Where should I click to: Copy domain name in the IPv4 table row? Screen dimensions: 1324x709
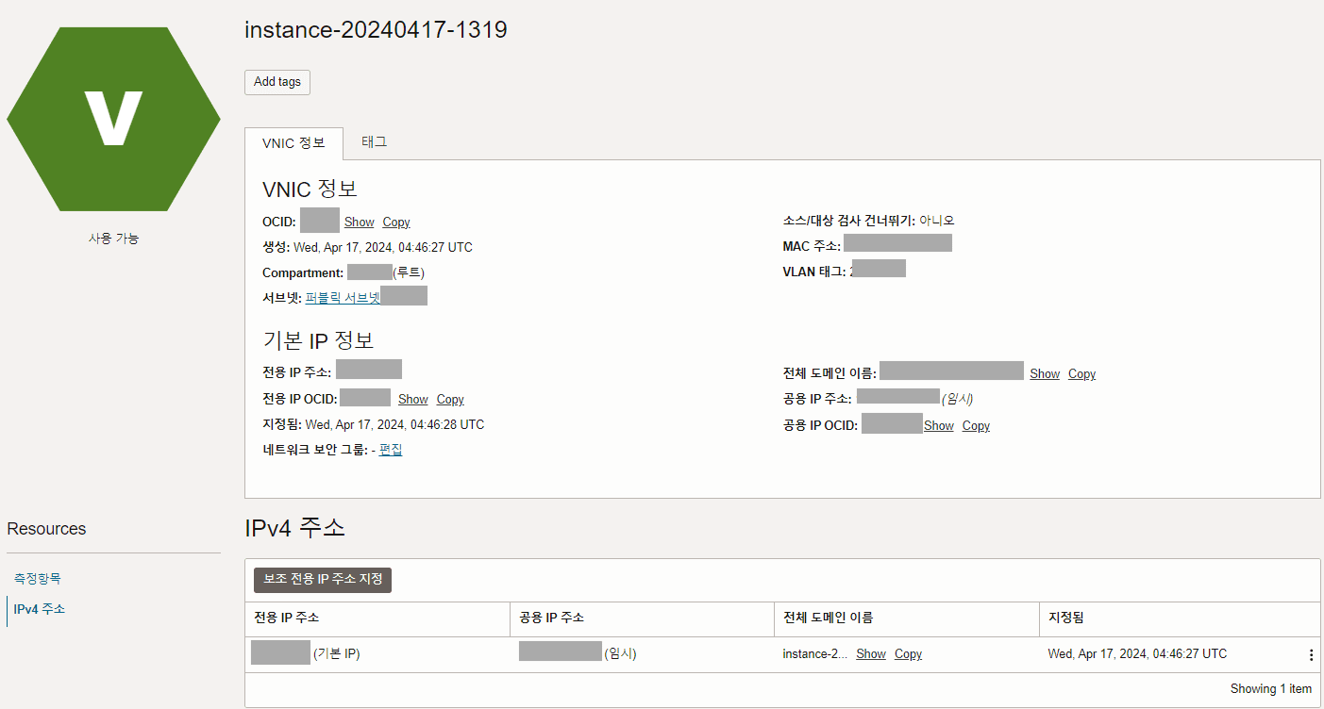tap(908, 654)
